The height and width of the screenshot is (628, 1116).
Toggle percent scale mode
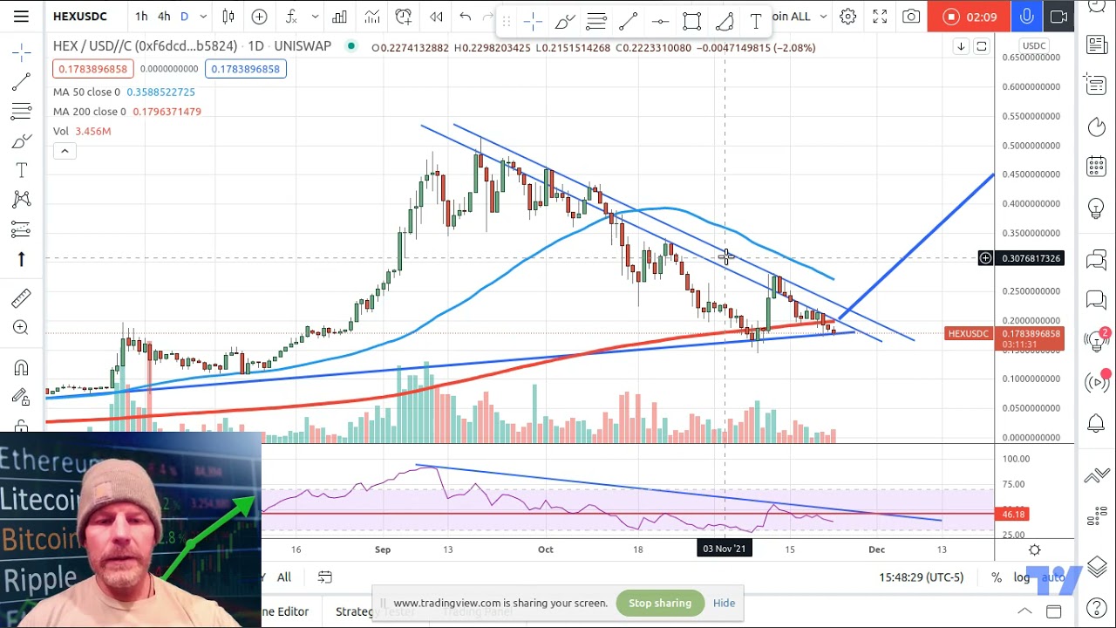(997, 577)
